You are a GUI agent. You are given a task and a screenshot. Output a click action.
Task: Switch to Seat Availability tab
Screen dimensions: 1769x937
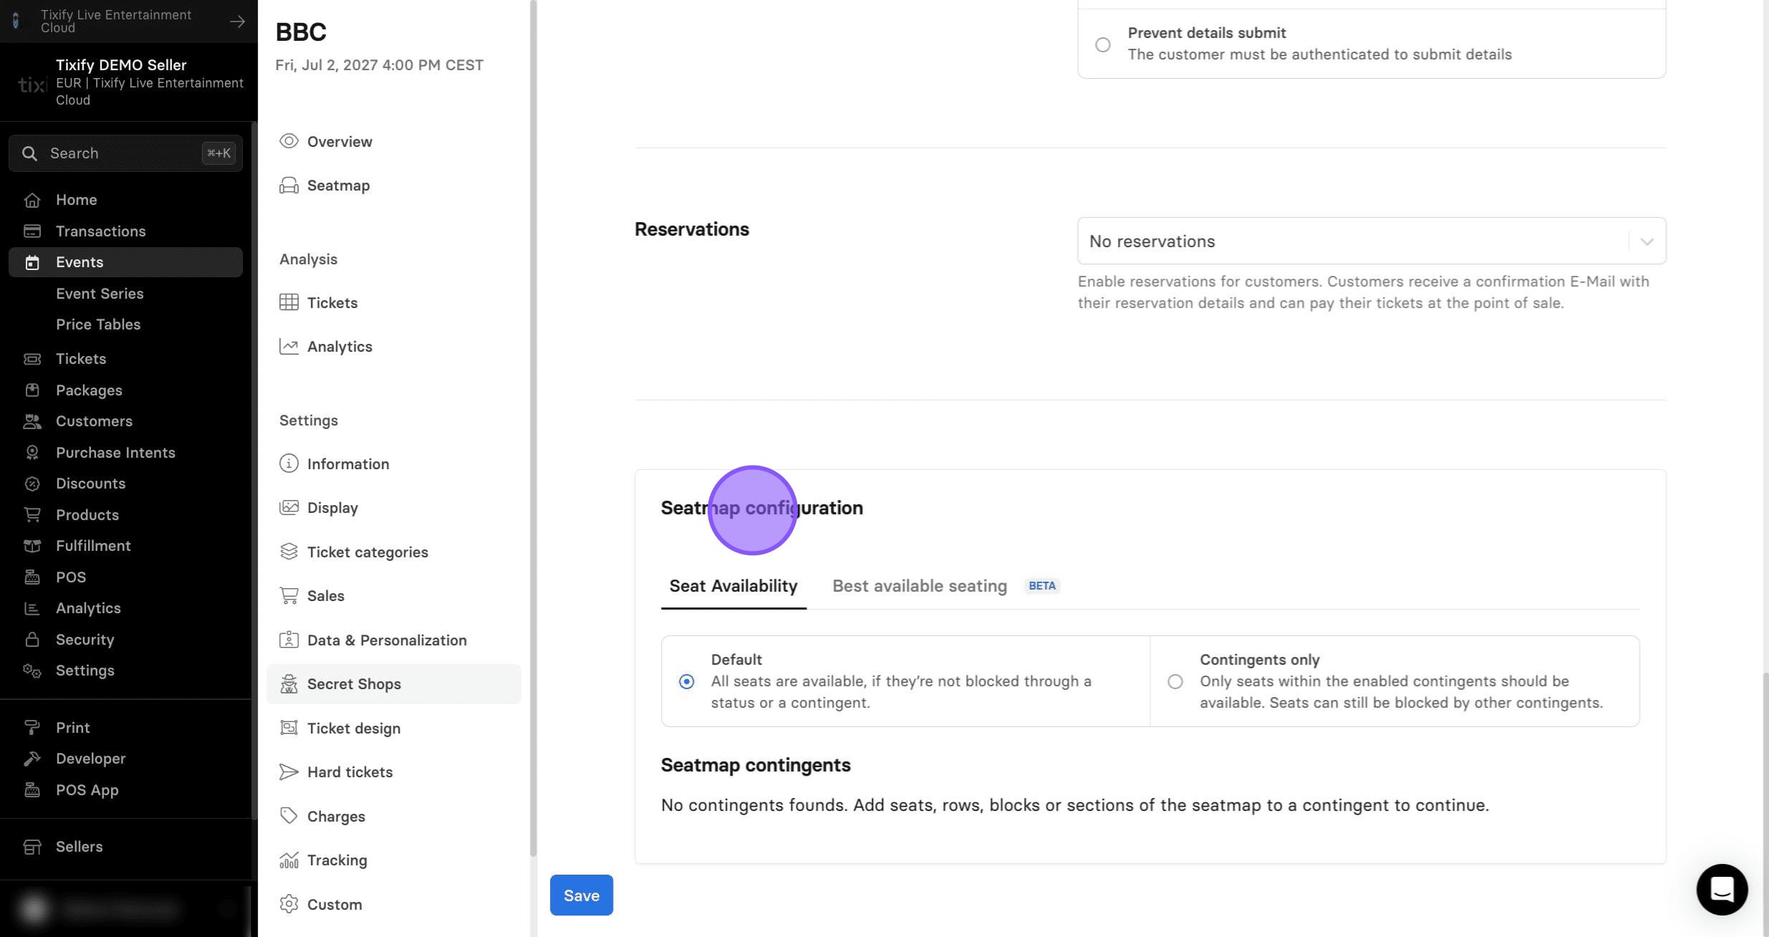(733, 586)
